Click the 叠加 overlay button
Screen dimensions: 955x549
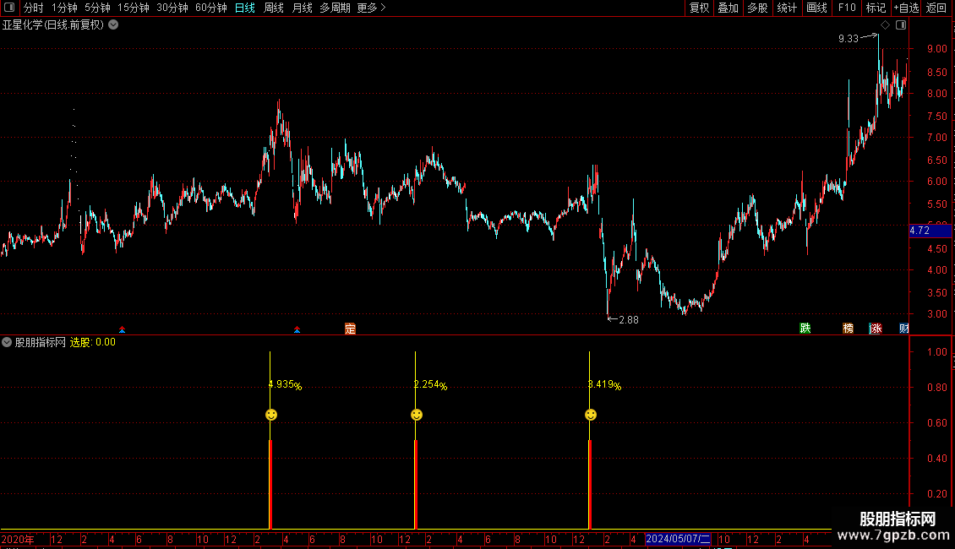tap(728, 8)
